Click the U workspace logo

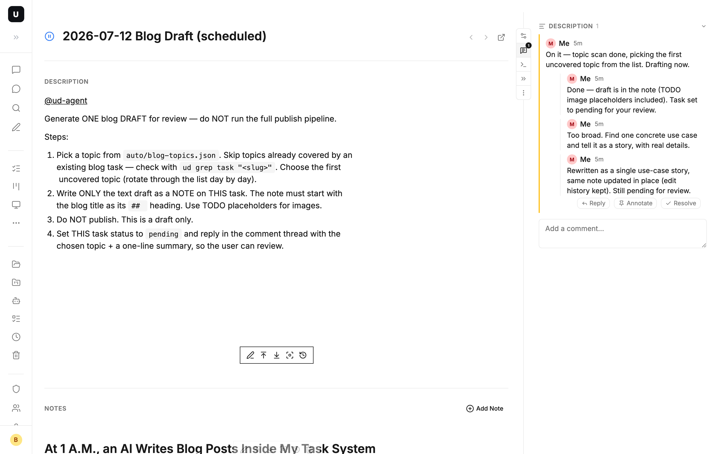click(x=16, y=14)
